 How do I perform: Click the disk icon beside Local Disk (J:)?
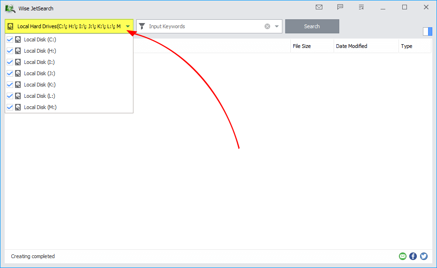click(18, 73)
